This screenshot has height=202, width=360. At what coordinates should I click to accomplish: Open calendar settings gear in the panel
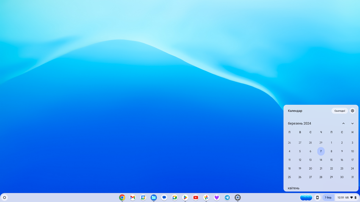coord(352,111)
